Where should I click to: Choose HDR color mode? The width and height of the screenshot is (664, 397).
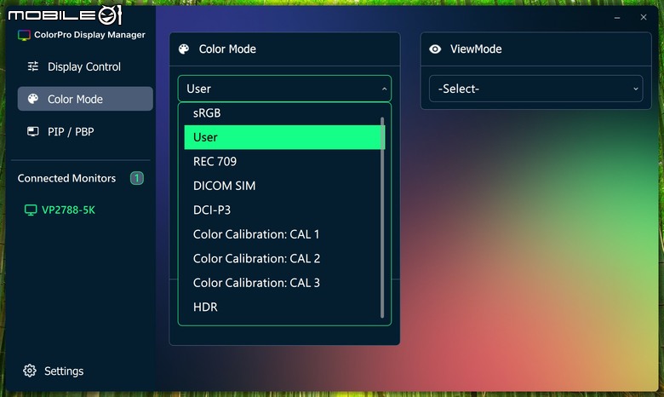[283, 307]
